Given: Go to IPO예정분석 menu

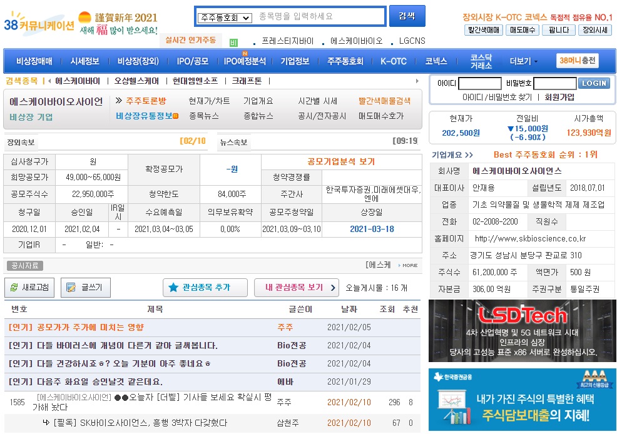Looking at the screenshot, I should tap(245, 61).
